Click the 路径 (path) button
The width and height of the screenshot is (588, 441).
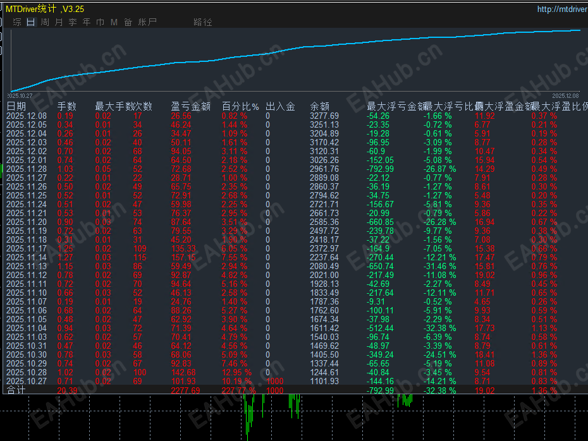click(x=203, y=22)
